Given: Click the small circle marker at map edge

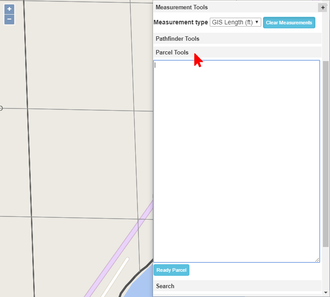Looking at the screenshot, I should tap(1, 108).
